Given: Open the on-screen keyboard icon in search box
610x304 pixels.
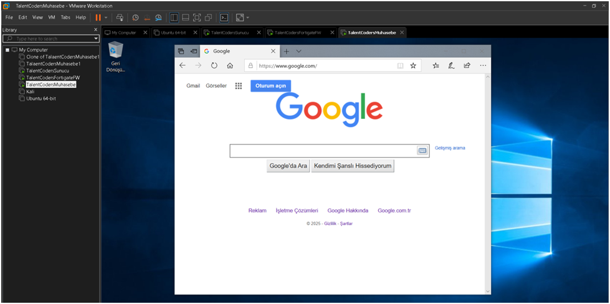Looking at the screenshot, I should pos(422,151).
